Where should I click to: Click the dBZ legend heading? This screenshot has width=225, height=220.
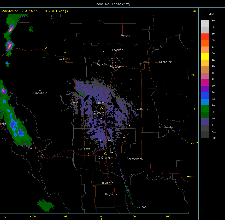(x=211, y=14)
